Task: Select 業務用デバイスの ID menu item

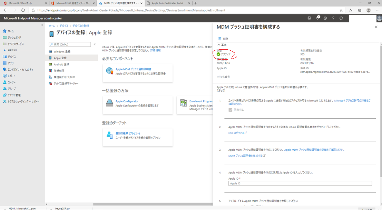Action: click(71, 77)
